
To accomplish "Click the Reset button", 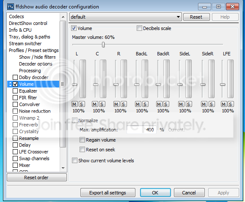I will [x=196, y=17].
